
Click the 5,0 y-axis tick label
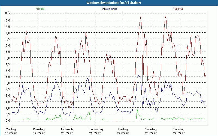point(7,58)
